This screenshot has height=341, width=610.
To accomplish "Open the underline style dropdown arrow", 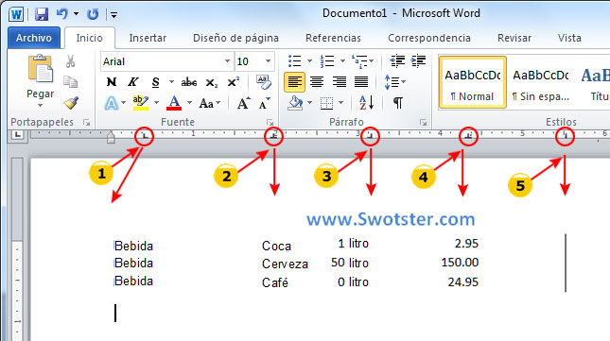I will [x=171, y=82].
